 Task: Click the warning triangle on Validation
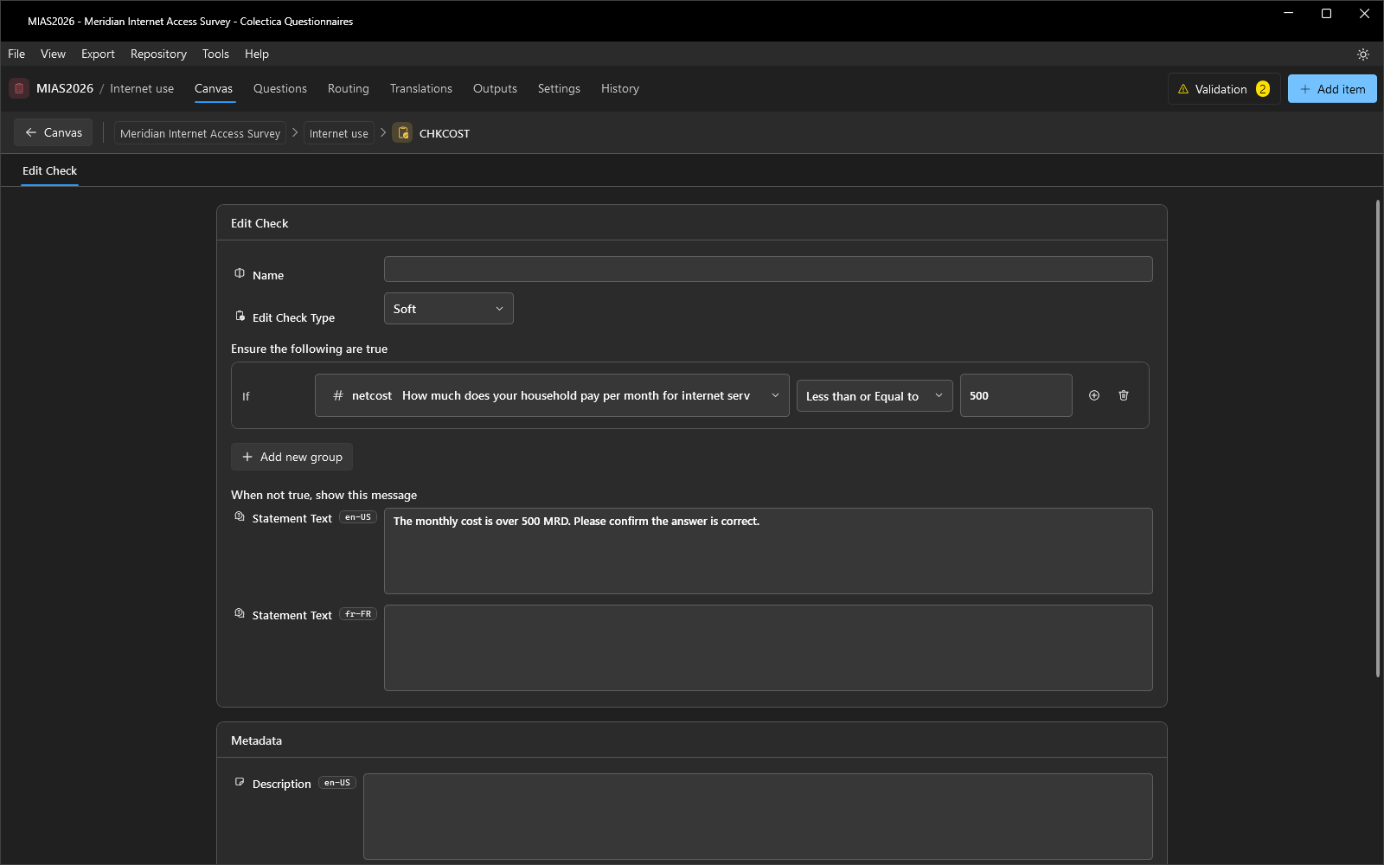pyautogui.click(x=1183, y=89)
